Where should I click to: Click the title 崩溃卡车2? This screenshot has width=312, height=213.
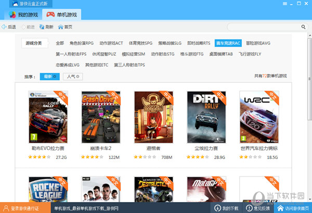click(x=101, y=148)
